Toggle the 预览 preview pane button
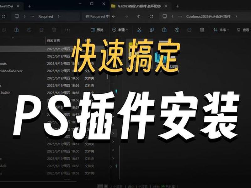Screen dimensions: 251x188 pos(97,30)
